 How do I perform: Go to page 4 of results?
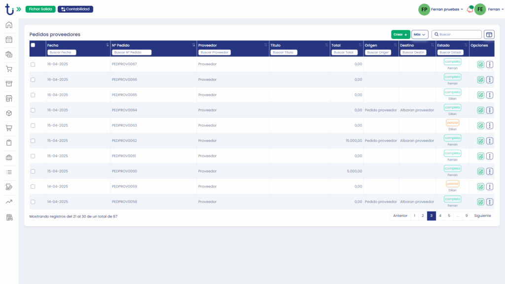(440, 216)
